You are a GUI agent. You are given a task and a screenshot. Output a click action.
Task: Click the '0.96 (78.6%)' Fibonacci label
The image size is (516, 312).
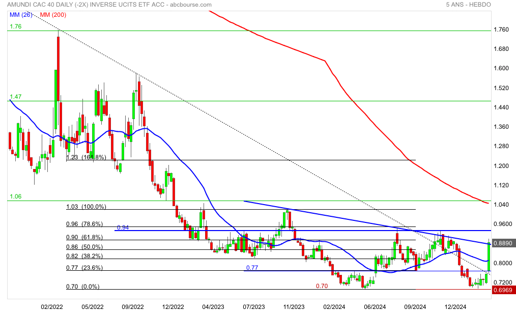pyautogui.click(x=84, y=224)
